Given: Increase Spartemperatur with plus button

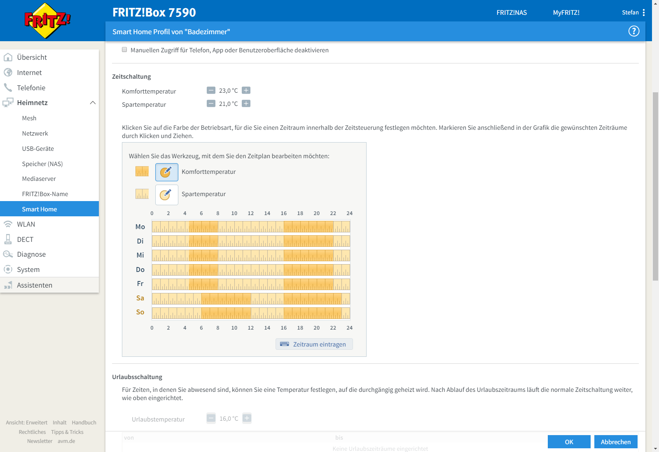Looking at the screenshot, I should pyautogui.click(x=246, y=103).
